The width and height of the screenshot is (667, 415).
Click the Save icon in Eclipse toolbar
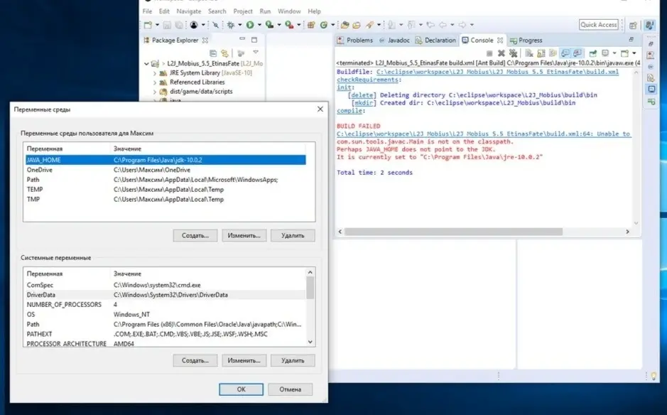point(167,25)
